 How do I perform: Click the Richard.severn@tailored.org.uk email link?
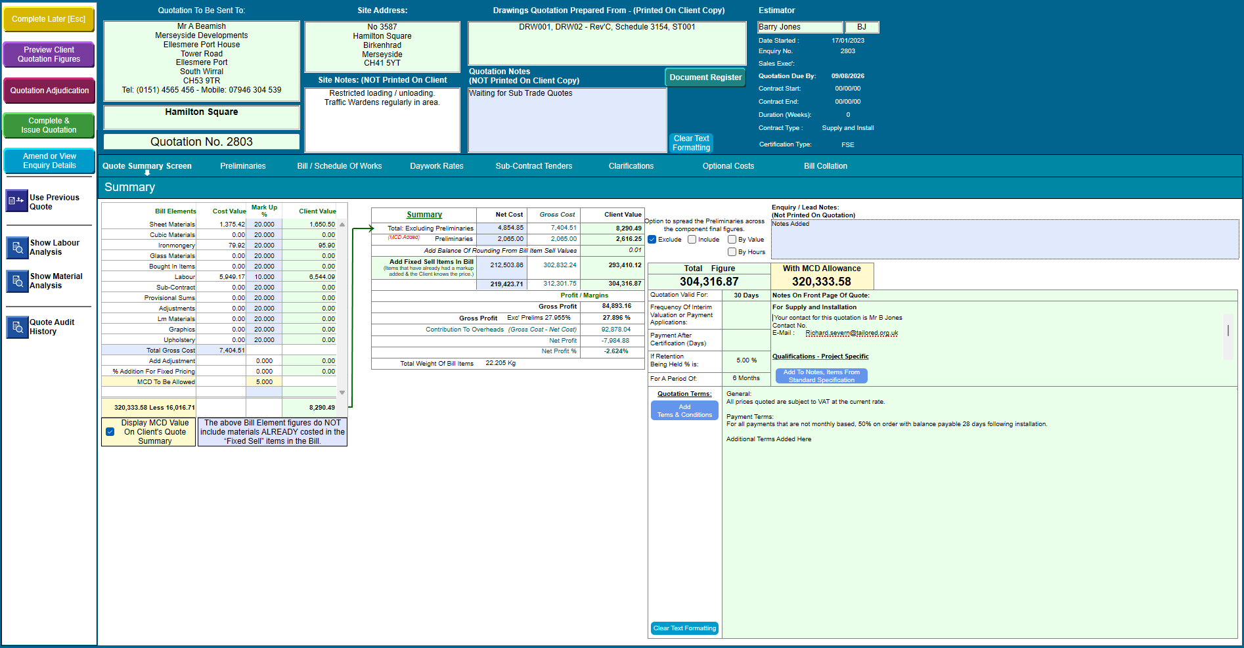(x=852, y=334)
